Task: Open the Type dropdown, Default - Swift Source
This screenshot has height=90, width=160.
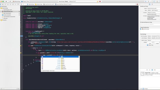Action: 153,10
